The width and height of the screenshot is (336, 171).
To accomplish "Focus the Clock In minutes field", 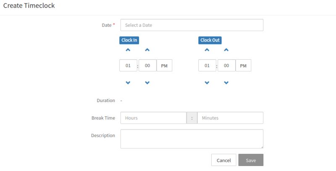I will click(147, 66).
